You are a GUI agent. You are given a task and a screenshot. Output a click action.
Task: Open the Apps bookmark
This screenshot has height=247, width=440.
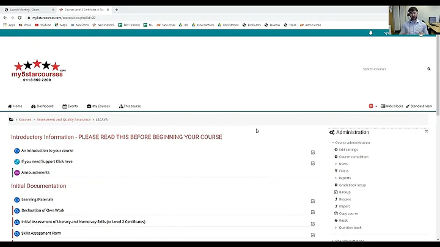(x=9, y=25)
